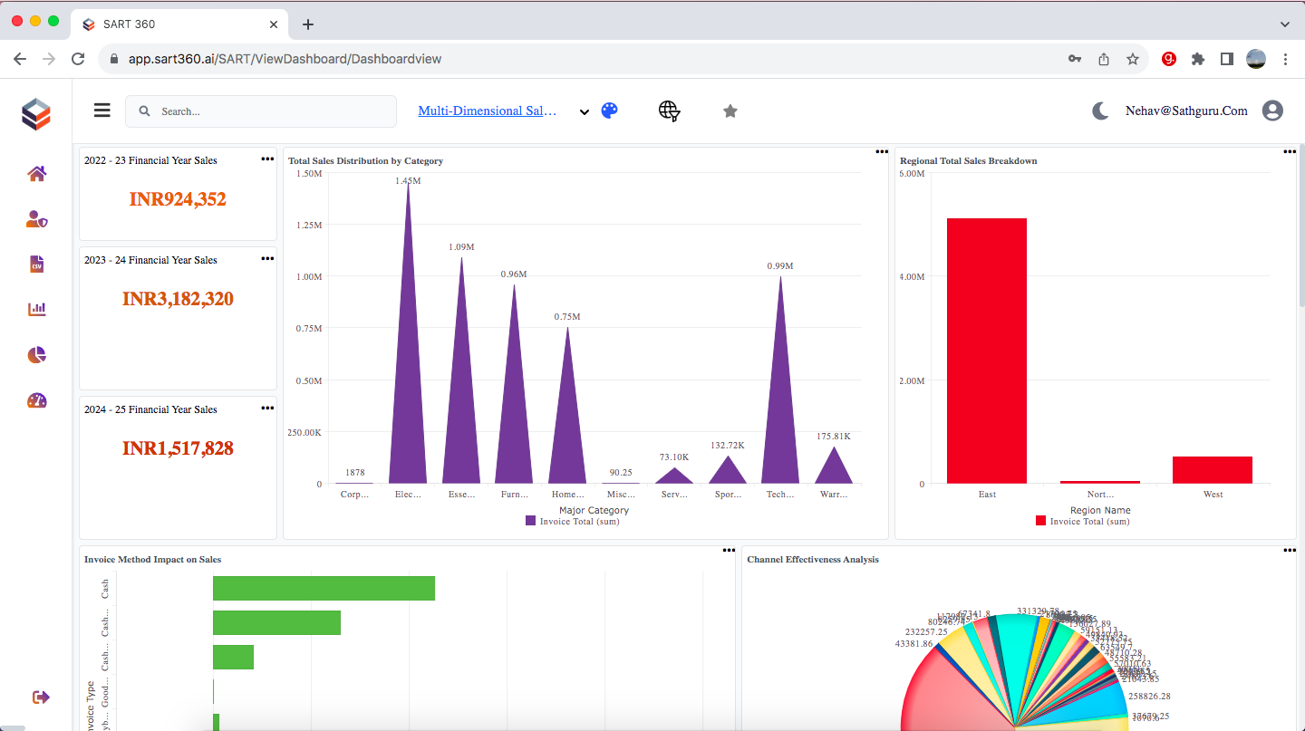Click the logout icon at sidebar bottom
Screen dimensions: 1305x731
[40, 697]
